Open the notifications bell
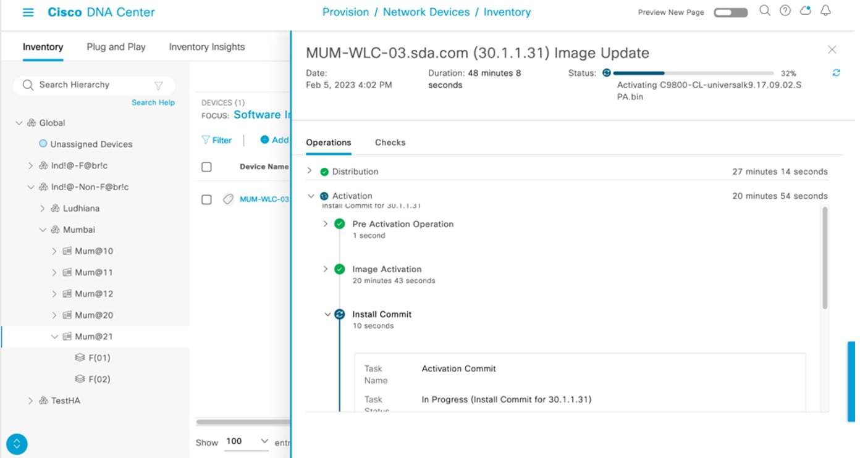Image resolution: width=860 pixels, height=458 pixels. pos(825,11)
